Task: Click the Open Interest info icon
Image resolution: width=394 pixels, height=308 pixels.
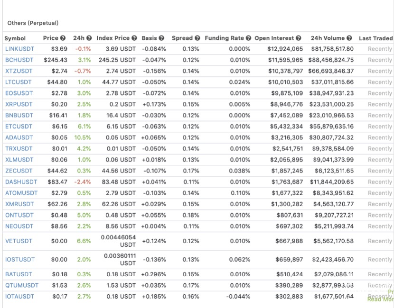Action: coord(299,38)
